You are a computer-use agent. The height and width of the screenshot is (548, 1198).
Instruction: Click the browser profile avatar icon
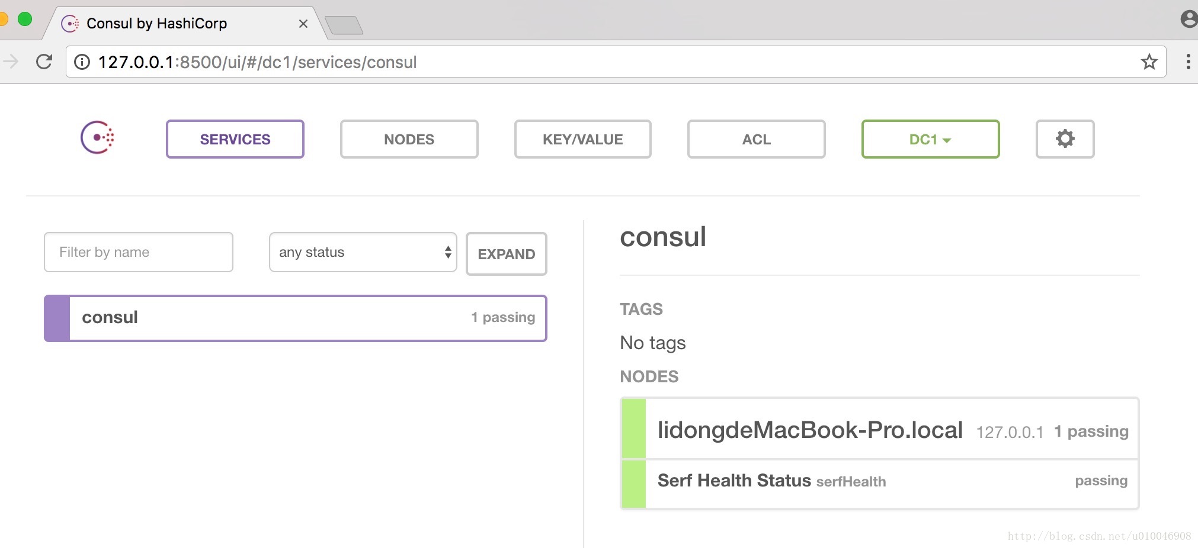point(1189,19)
